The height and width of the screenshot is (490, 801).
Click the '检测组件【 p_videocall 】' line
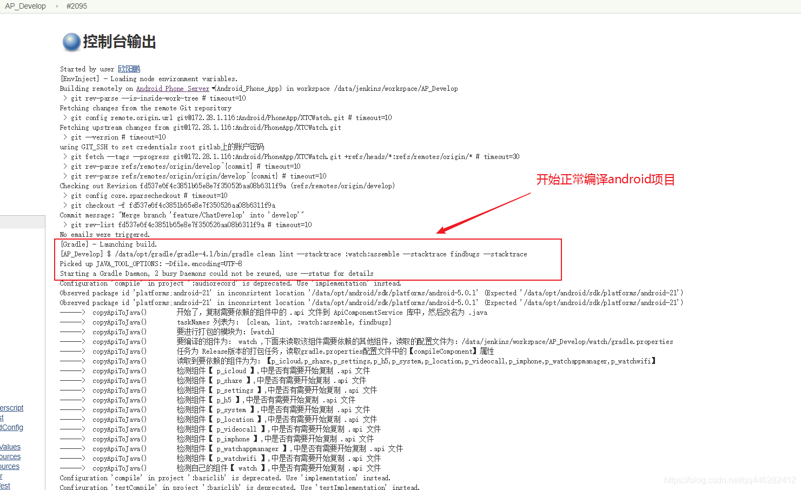[221, 429]
